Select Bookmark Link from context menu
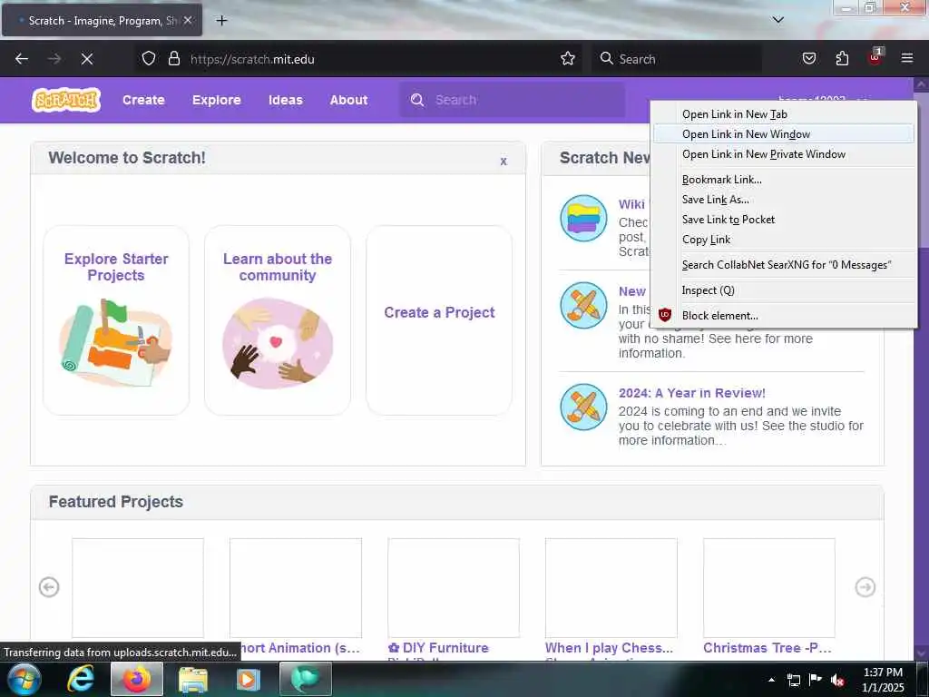Screen dimensions: 929x697 click(783, 180)
